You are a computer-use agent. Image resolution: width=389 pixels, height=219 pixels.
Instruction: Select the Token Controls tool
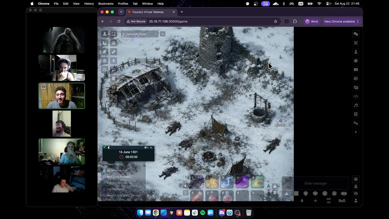(105, 34)
